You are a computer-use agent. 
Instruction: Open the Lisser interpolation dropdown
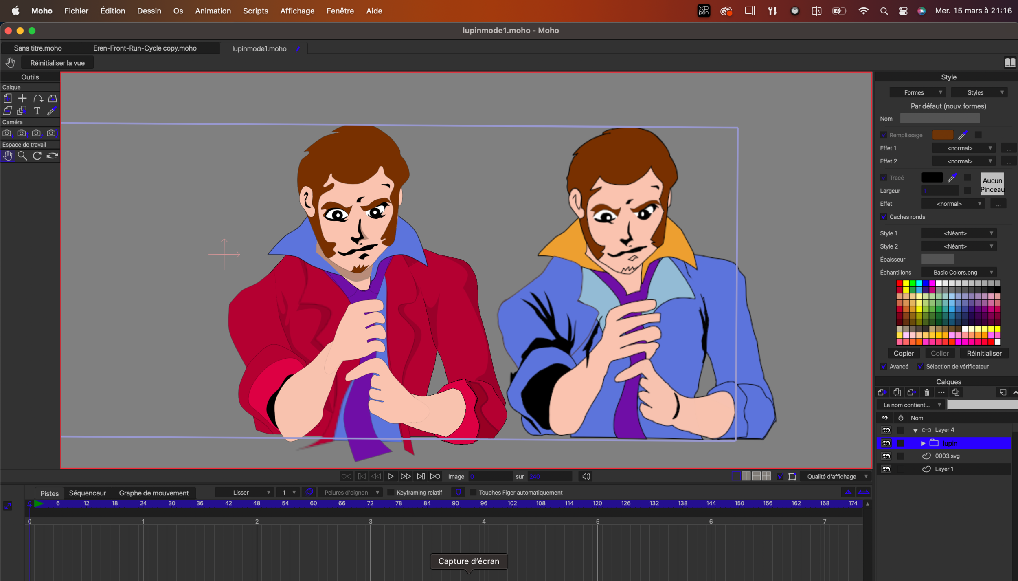point(244,493)
